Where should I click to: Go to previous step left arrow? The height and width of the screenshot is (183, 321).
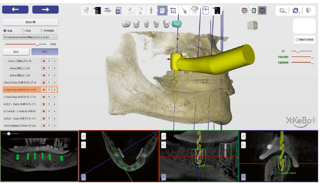[x=15, y=9]
